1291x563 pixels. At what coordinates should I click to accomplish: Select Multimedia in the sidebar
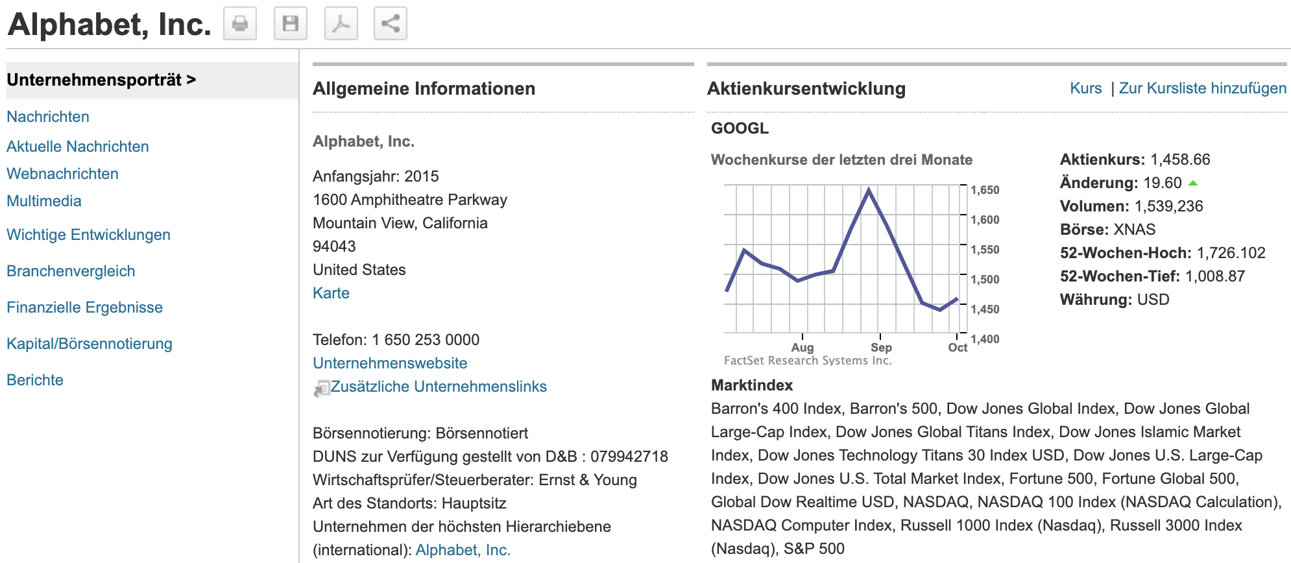[44, 201]
